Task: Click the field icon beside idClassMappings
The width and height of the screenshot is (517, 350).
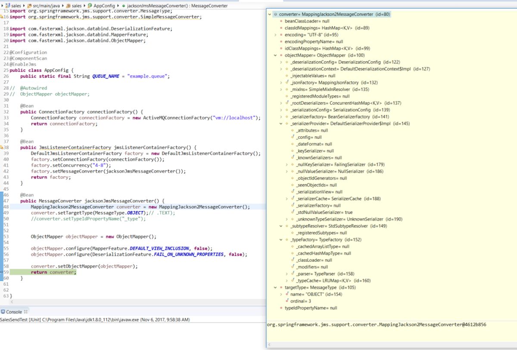Action: click(x=281, y=49)
